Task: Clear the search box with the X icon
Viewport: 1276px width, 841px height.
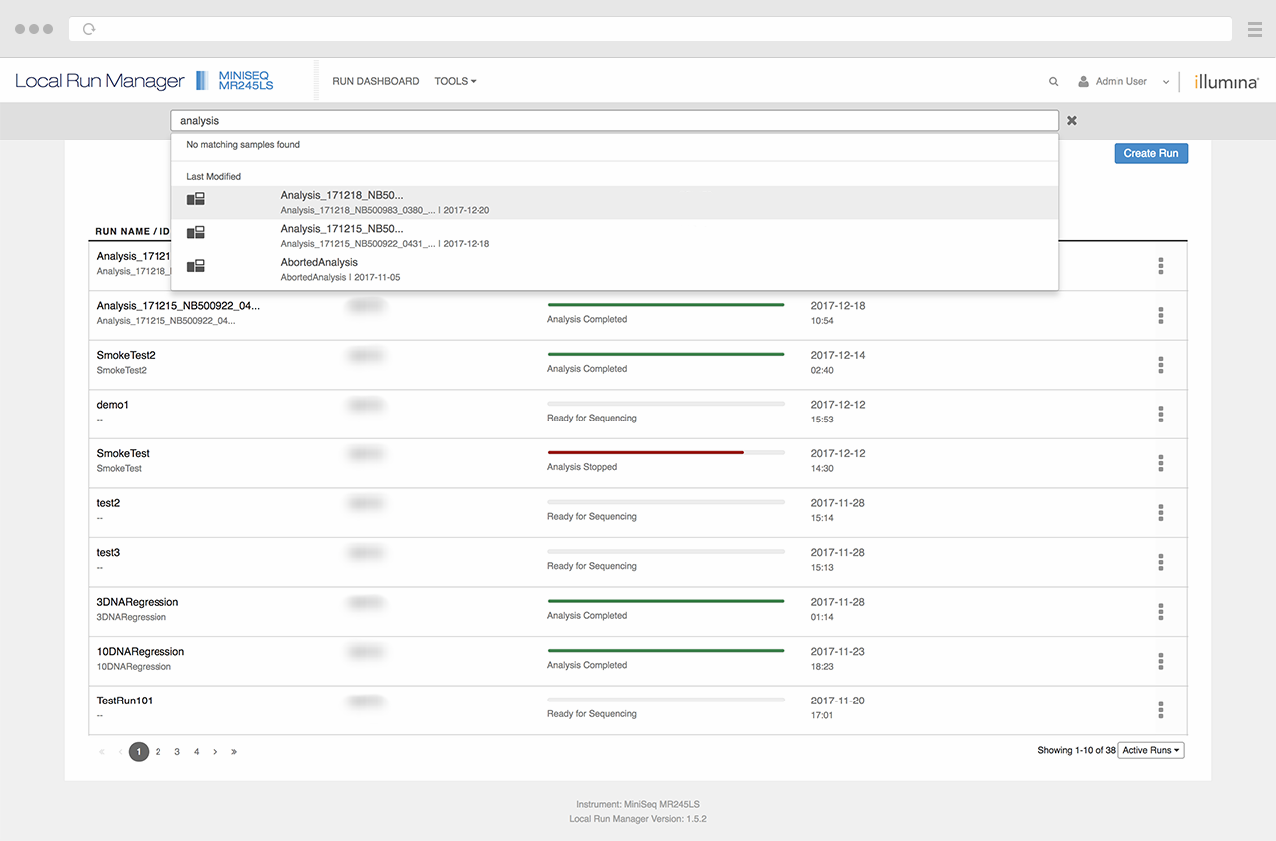Action: click(x=1072, y=120)
